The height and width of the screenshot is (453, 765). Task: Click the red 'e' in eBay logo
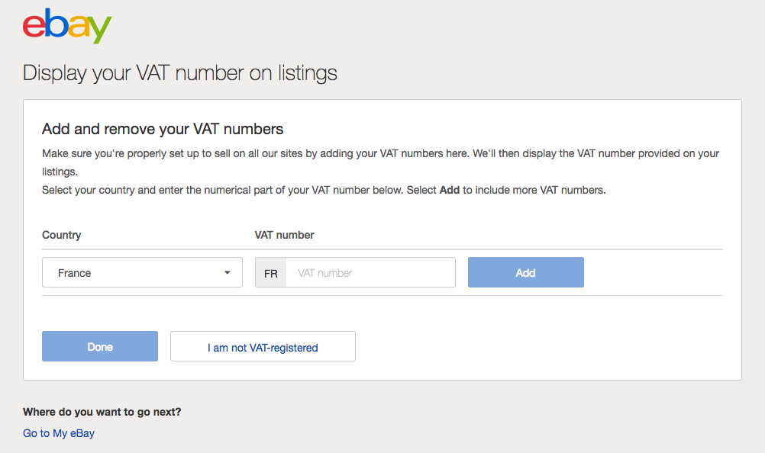coord(34,26)
